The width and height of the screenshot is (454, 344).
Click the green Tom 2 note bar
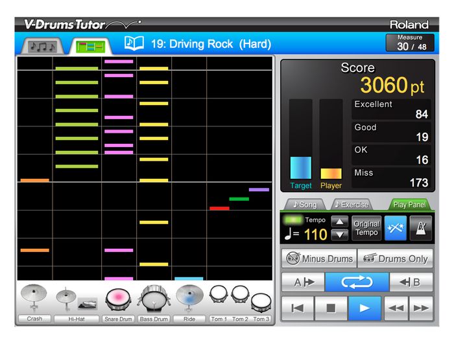pos(239,199)
